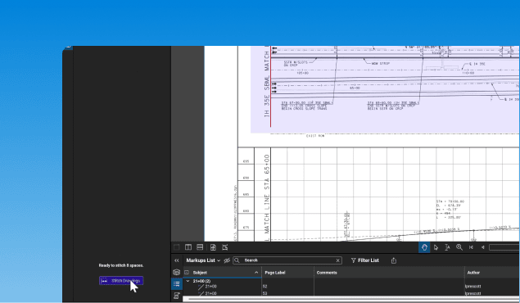Sort by Subject column header
The image size is (520, 303).
pyautogui.click(x=200, y=273)
